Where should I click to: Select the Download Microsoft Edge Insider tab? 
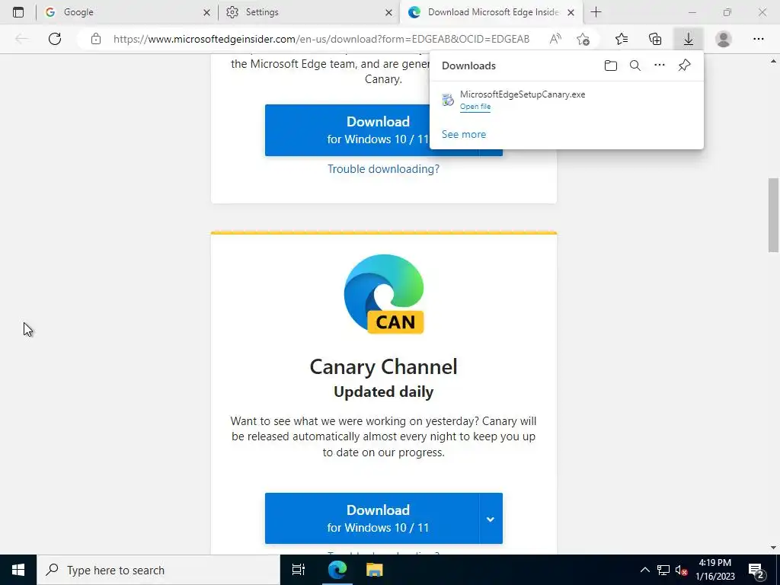coord(490,12)
